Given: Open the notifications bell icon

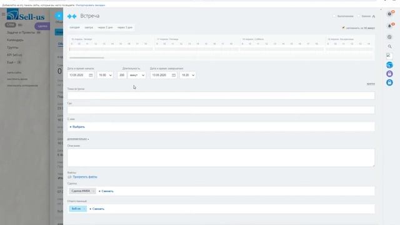Looking at the screenshot, I should coord(389,26).
